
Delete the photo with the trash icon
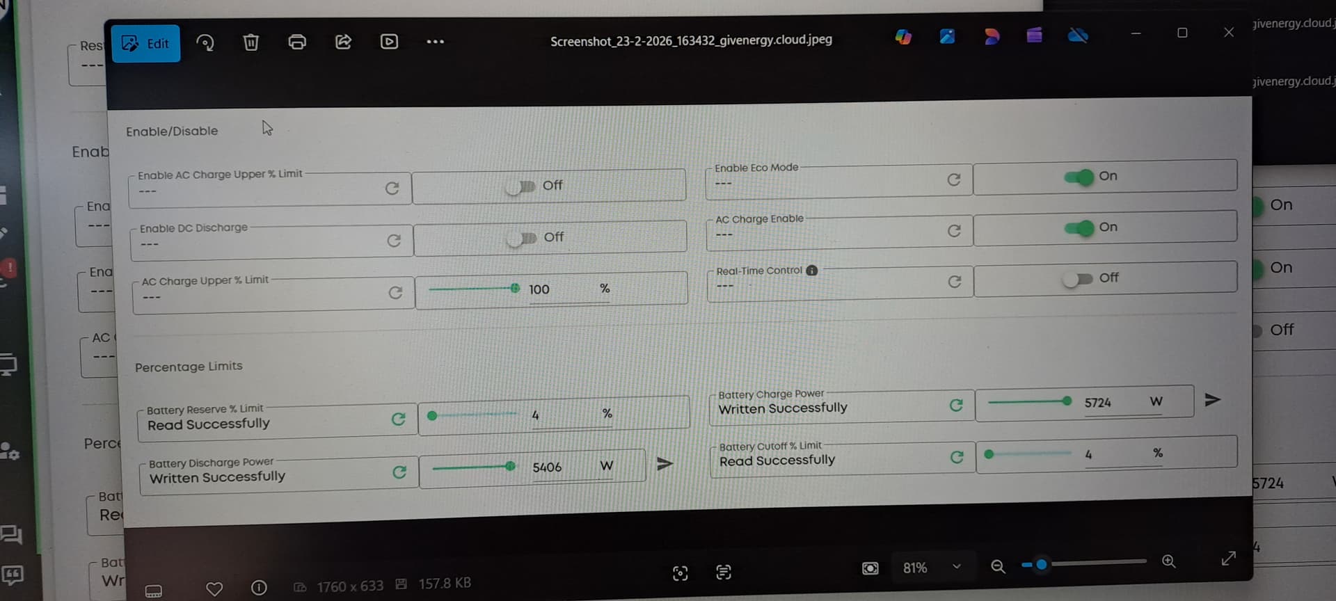[x=250, y=42]
